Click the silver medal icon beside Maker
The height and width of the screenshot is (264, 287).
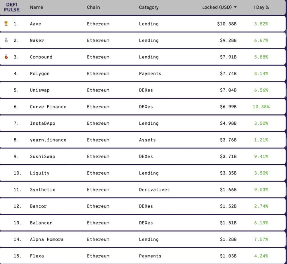tap(6, 40)
